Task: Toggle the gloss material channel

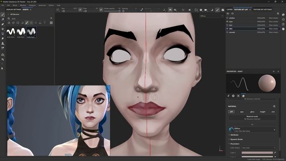Action: 252,112
